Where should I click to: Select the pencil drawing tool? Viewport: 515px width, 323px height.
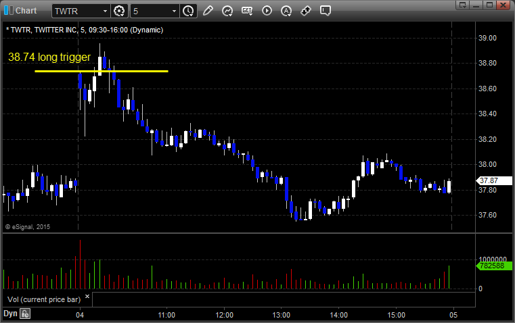click(208, 11)
